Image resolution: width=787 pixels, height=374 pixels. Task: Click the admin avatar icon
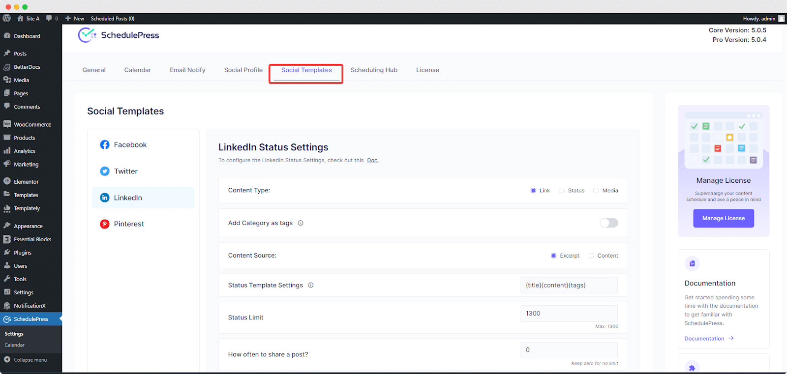click(x=781, y=18)
